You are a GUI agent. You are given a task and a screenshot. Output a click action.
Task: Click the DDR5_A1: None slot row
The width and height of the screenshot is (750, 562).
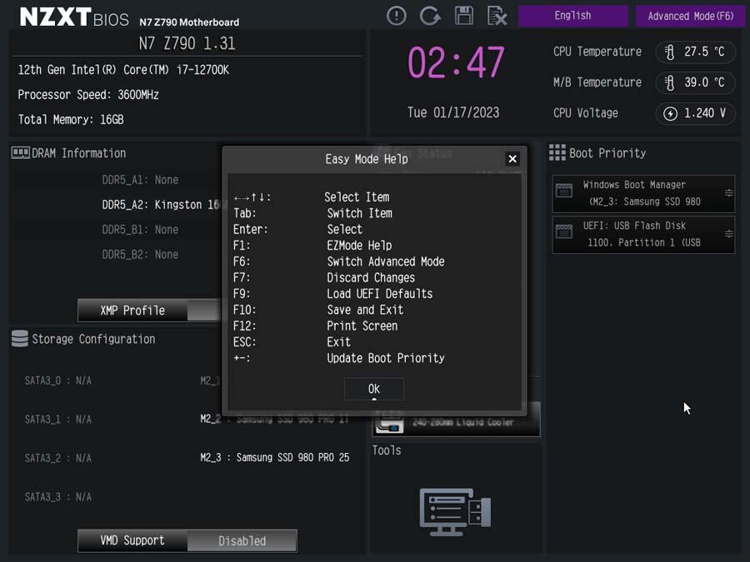point(140,180)
